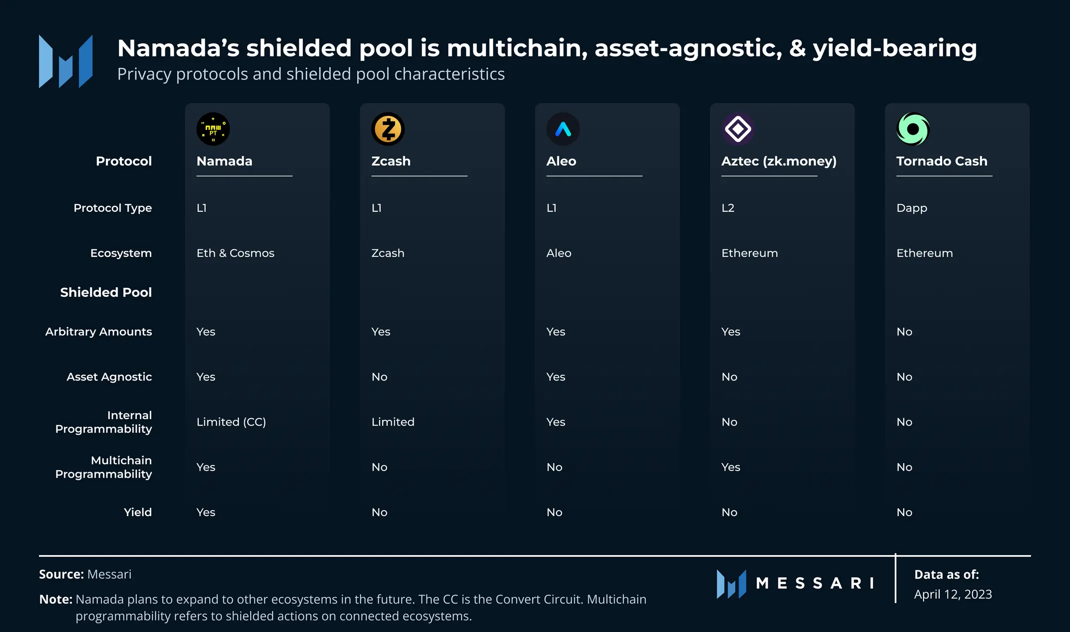Click the Namada protocol logo
This screenshot has height=632, width=1070.
(x=213, y=129)
